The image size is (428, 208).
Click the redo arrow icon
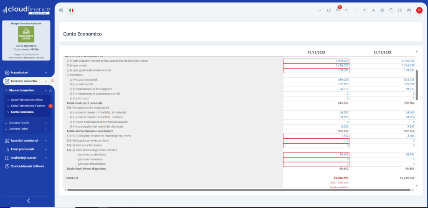pyautogui.click(x=355, y=10)
